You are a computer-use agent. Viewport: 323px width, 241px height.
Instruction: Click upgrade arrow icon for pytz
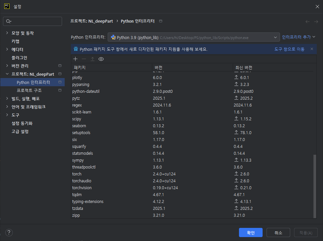tap(236, 98)
